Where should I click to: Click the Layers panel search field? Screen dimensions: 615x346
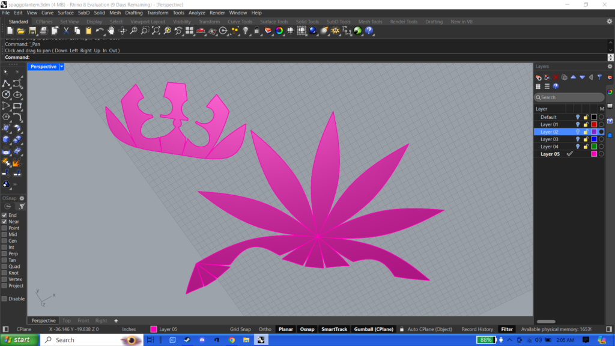(x=569, y=97)
